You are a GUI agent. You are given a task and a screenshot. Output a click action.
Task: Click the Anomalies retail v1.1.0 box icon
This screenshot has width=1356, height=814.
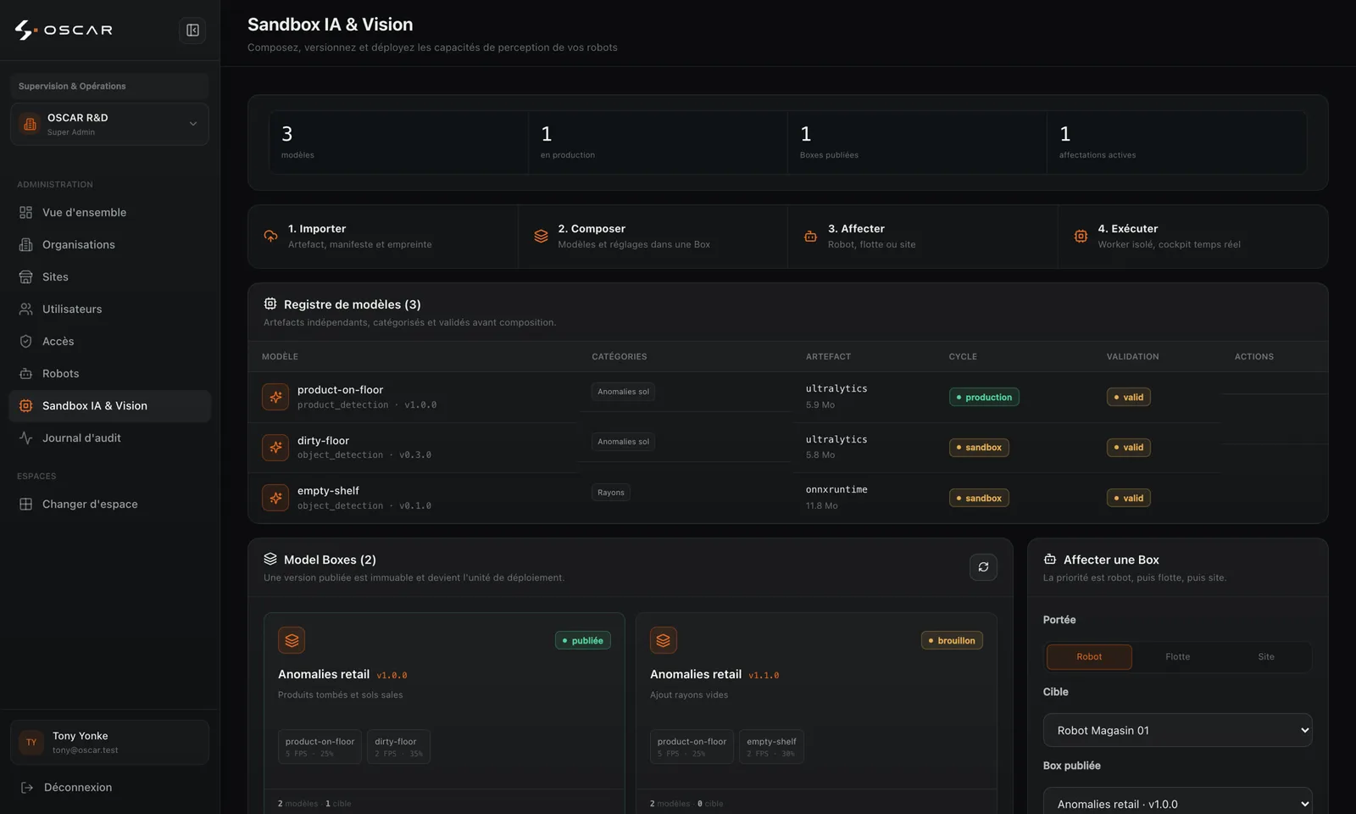pos(664,640)
